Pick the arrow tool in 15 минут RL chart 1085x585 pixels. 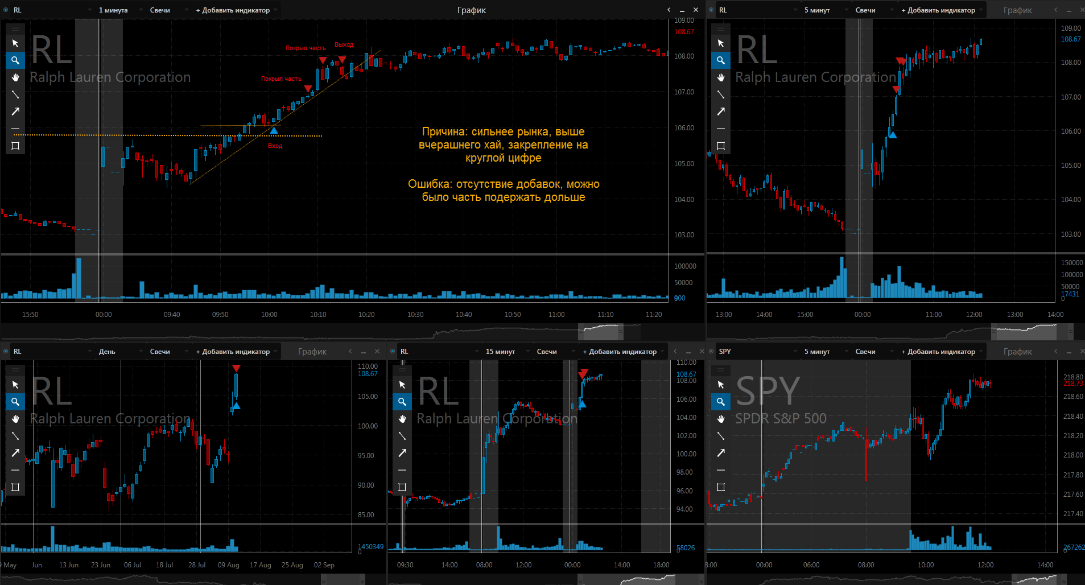click(x=402, y=453)
